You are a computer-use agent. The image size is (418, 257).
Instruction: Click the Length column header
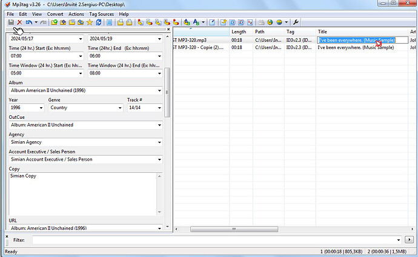(x=241, y=32)
